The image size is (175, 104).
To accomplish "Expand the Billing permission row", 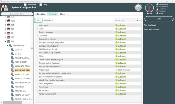I will point(37,56).
